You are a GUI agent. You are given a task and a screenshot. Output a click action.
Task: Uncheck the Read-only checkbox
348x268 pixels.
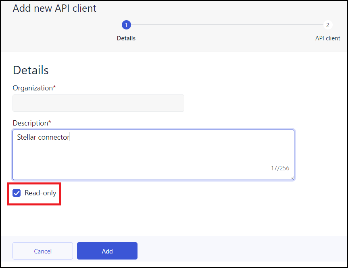point(17,193)
